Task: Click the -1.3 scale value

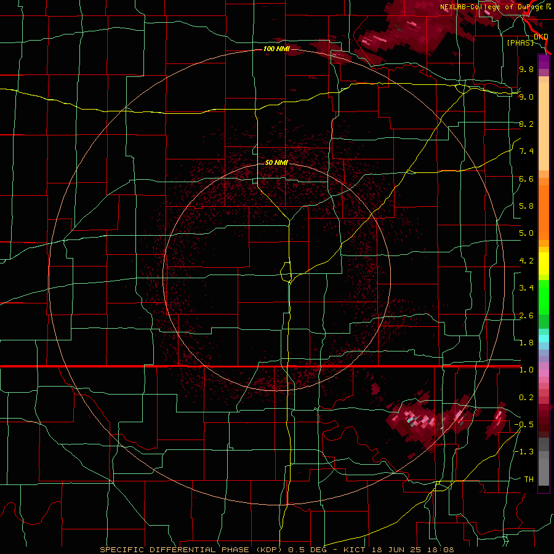Action: coord(524,452)
